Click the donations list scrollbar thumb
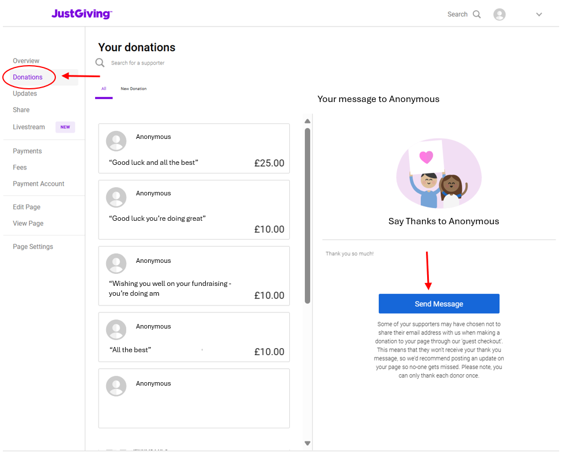The image size is (562, 460). [308, 216]
